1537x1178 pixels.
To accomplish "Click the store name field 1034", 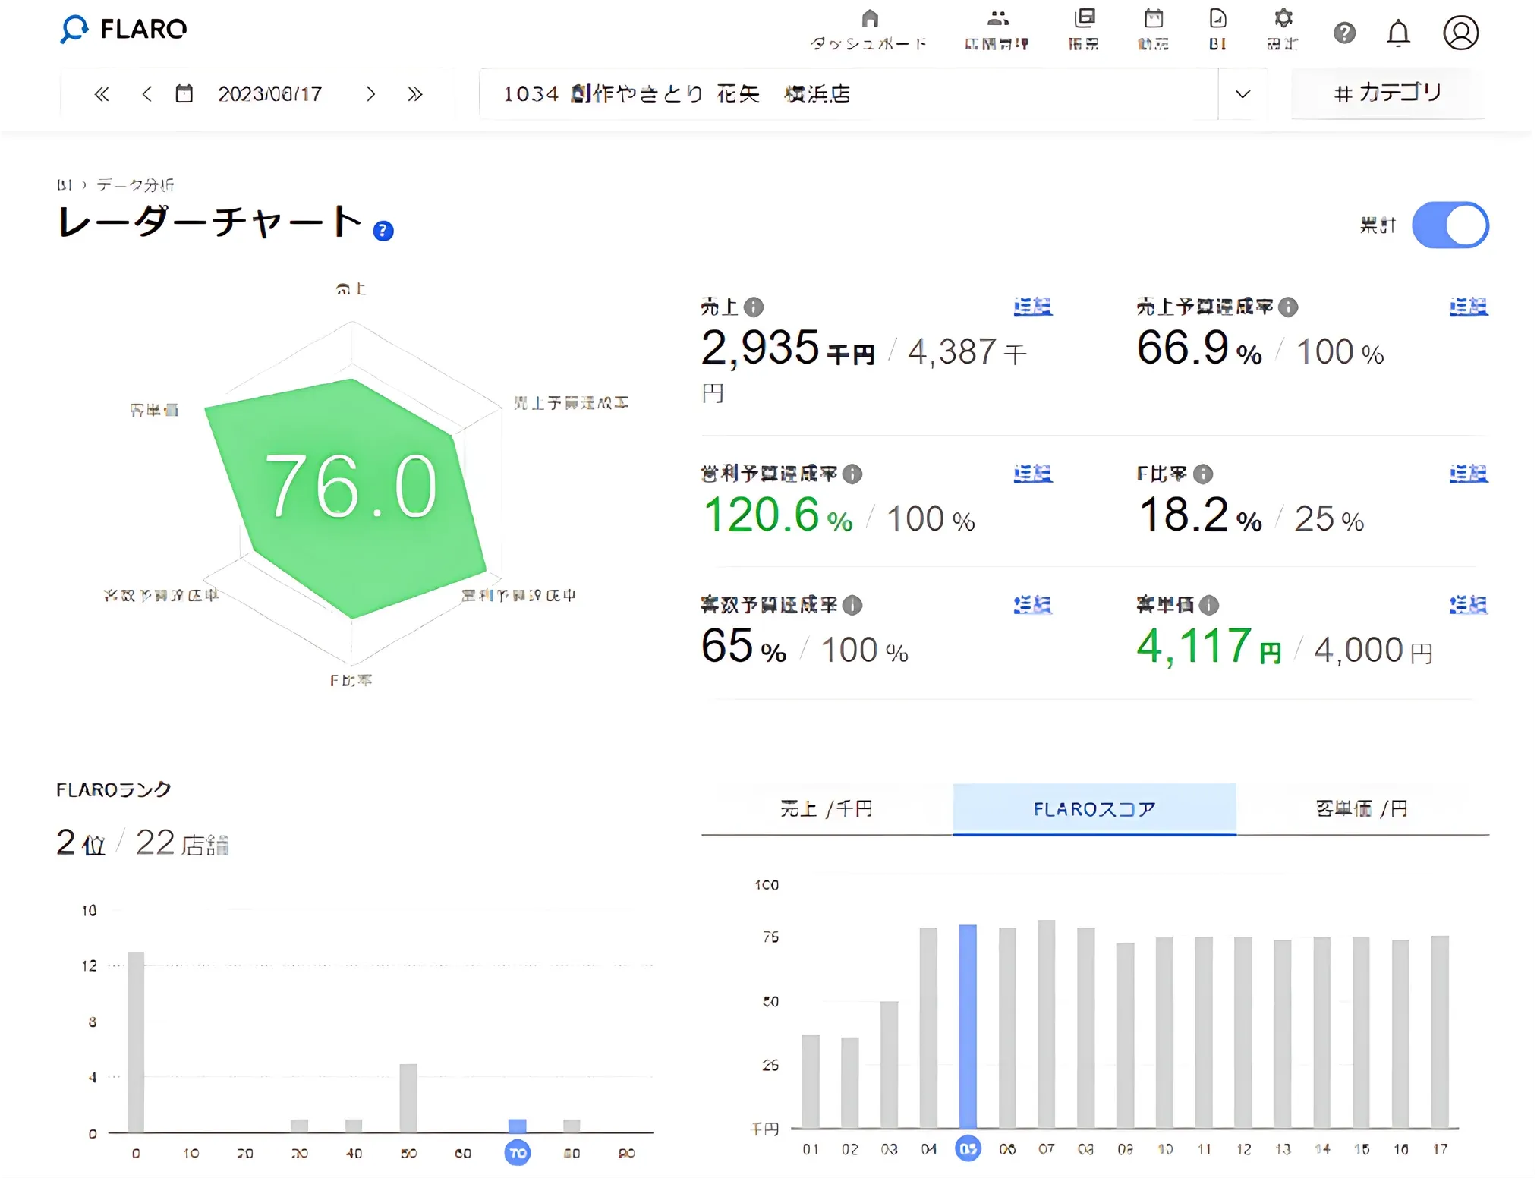I will [x=849, y=94].
